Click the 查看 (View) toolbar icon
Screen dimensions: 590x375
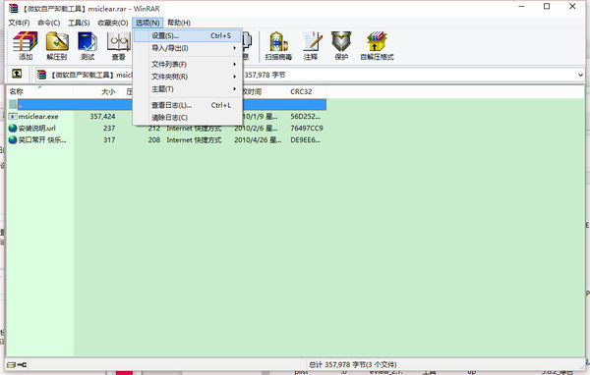click(119, 46)
